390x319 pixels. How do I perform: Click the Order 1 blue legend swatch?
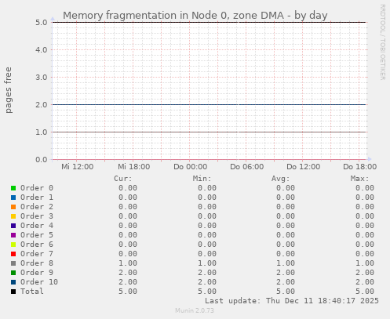coord(13,198)
